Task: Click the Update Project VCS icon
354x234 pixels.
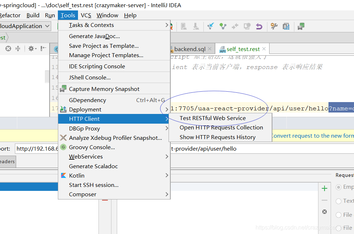Action: point(210,26)
